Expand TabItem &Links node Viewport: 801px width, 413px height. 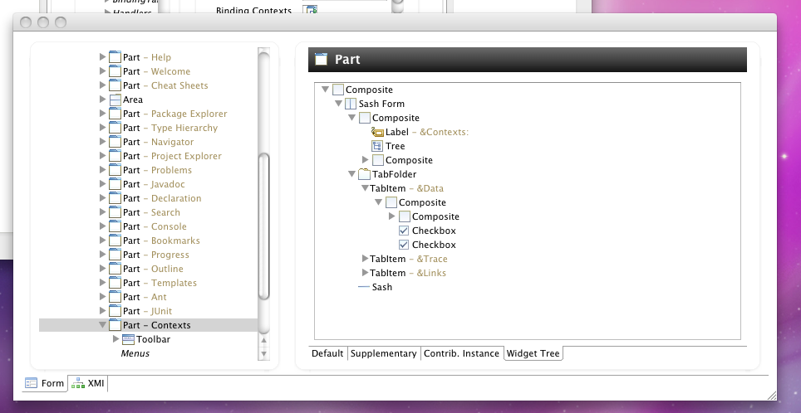pyautogui.click(x=365, y=273)
